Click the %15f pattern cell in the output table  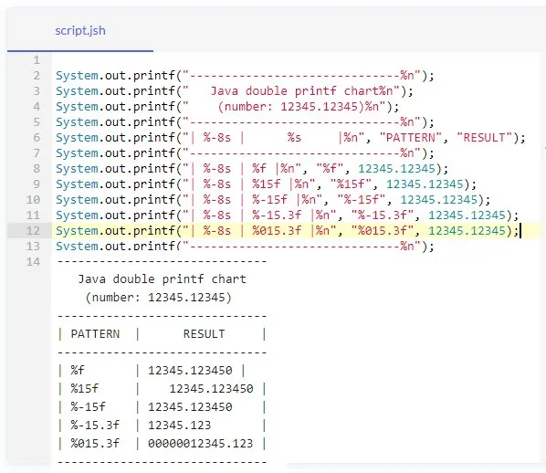pos(85,389)
